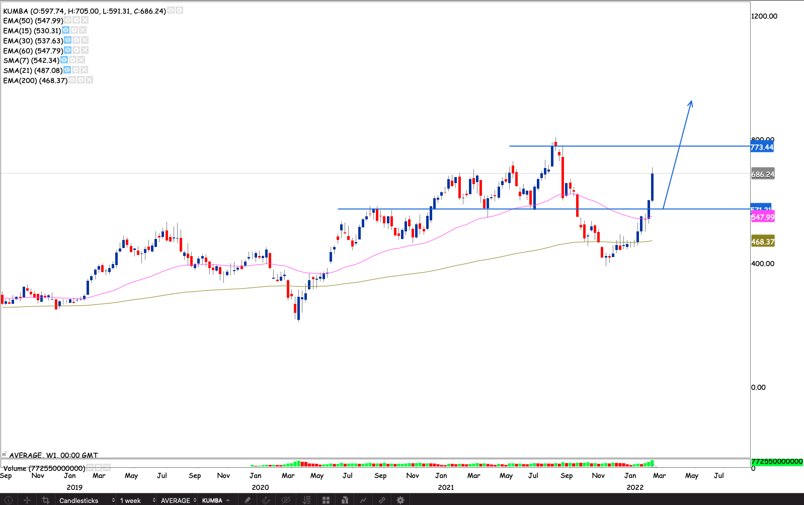This screenshot has width=804, height=505.
Task: Select the pencil drawing tool
Action: pos(247,500)
